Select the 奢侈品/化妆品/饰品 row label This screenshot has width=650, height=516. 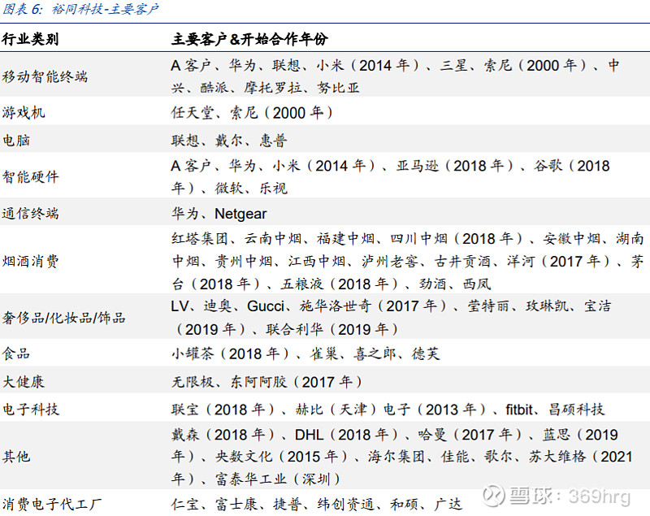[63, 318]
